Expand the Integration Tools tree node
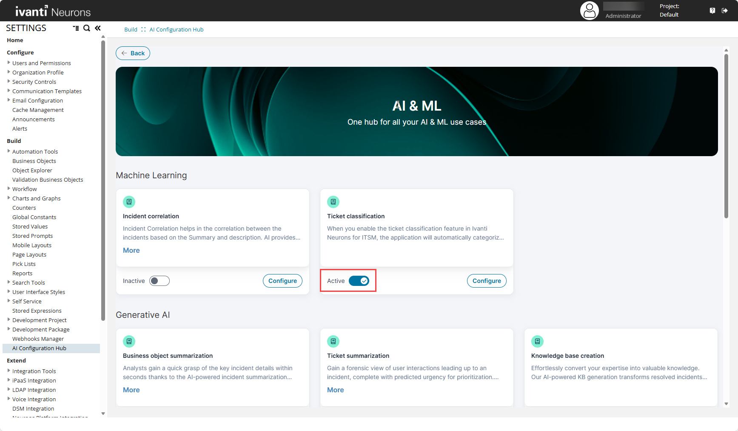Image resolution: width=738 pixels, height=431 pixels. click(9, 371)
